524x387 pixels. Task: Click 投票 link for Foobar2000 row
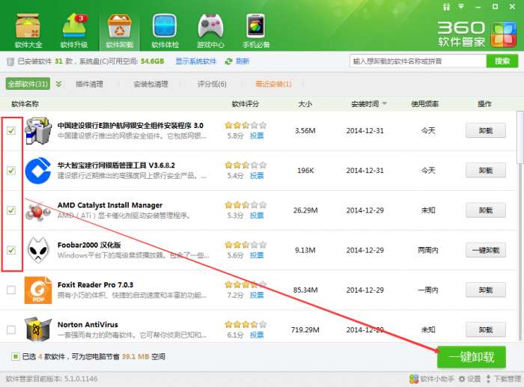[257, 255]
